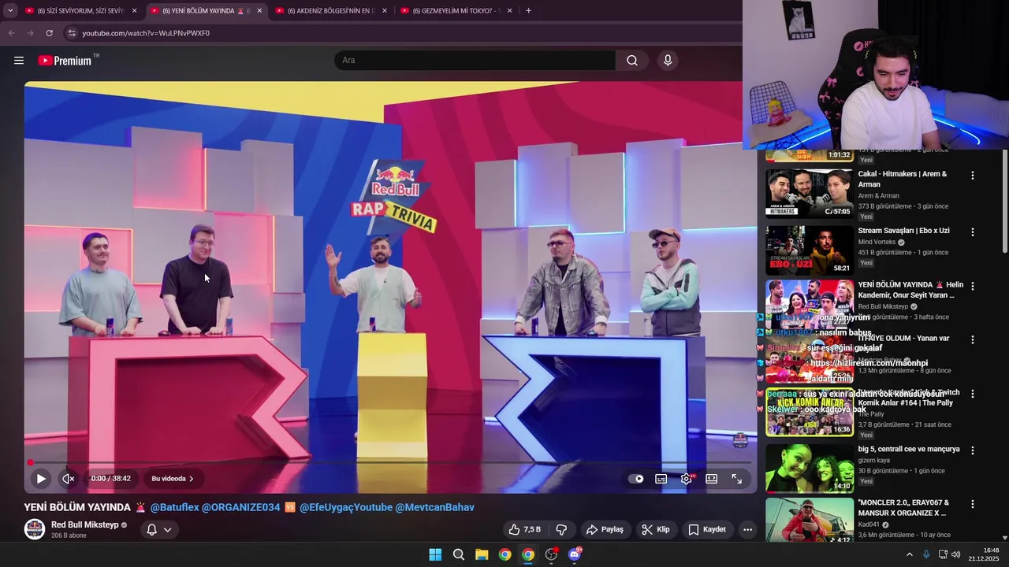Image resolution: width=1009 pixels, height=567 pixels.
Task: Open the "big 5, centrall cee ve mançurya" thumbnail
Action: click(x=810, y=469)
